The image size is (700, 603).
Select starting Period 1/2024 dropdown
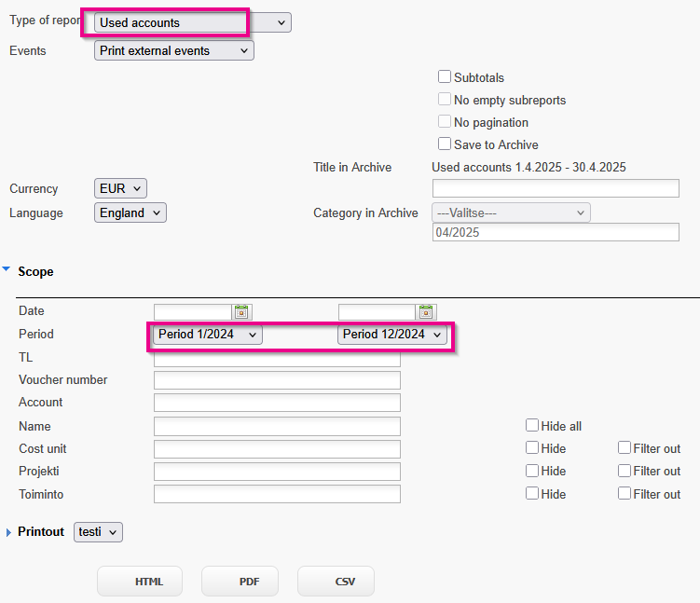tap(208, 335)
